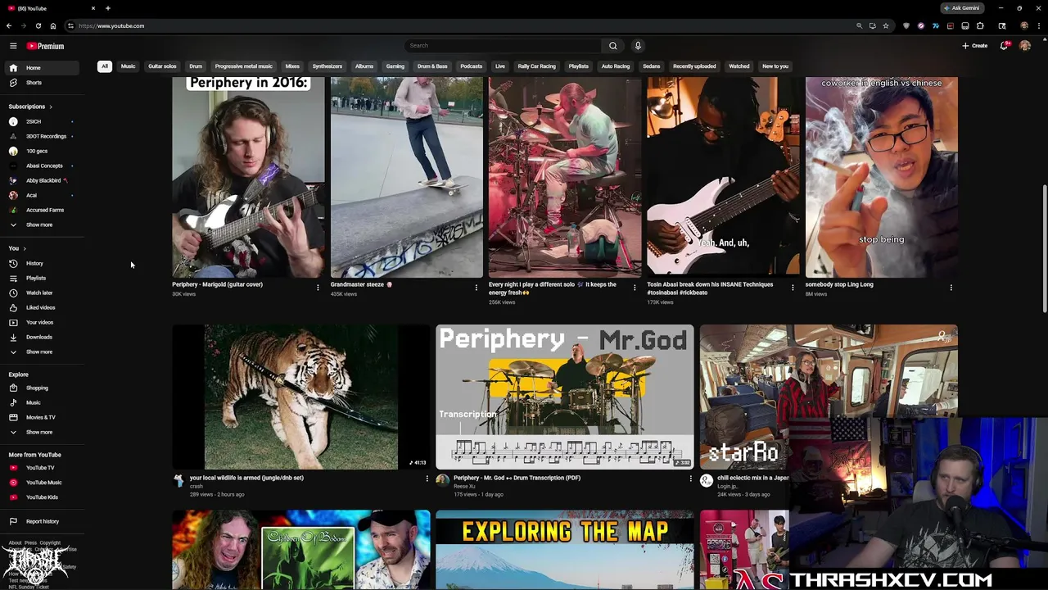Open the Abasi Concepts channel
The image size is (1048, 590).
point(43,166)
